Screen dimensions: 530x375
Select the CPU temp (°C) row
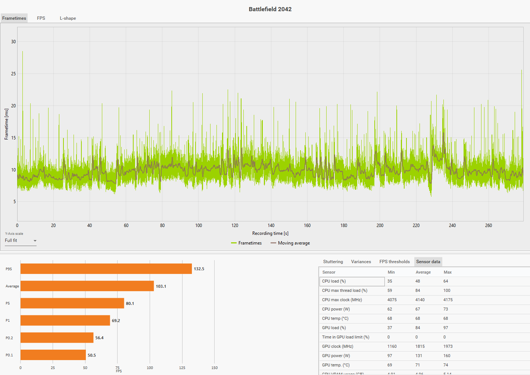click(x=424, y=319)
